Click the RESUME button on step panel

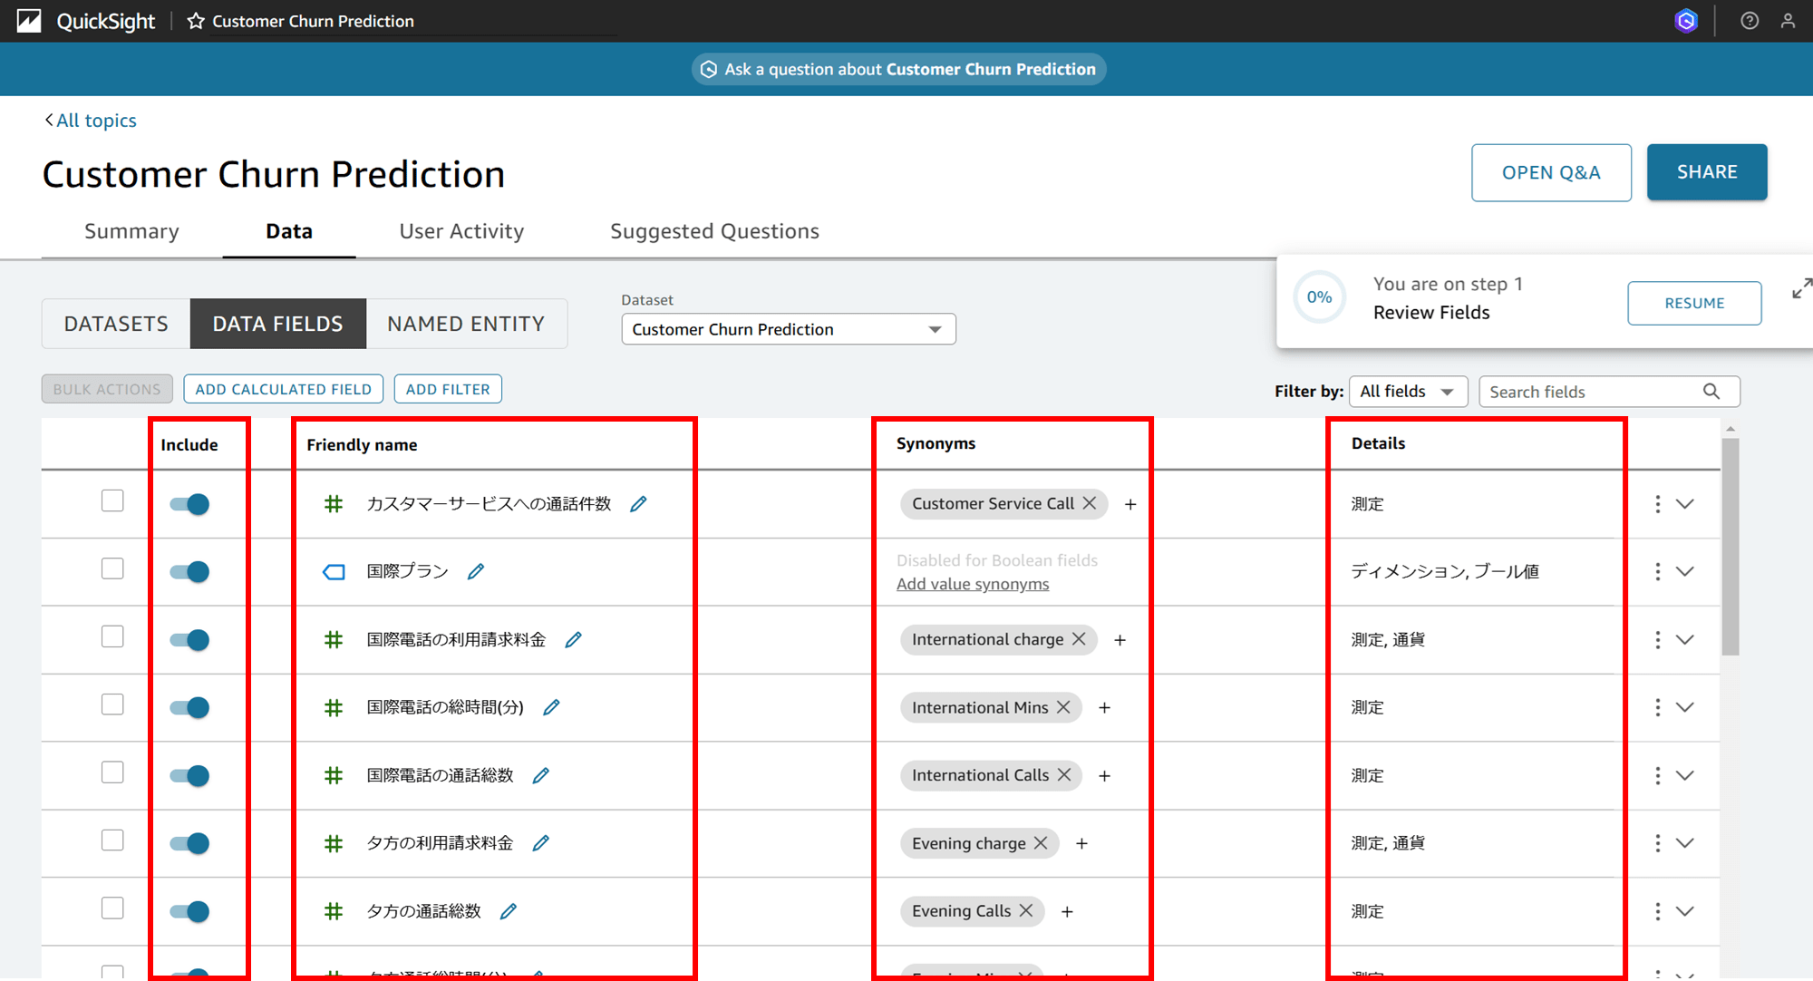(1692, 303)
